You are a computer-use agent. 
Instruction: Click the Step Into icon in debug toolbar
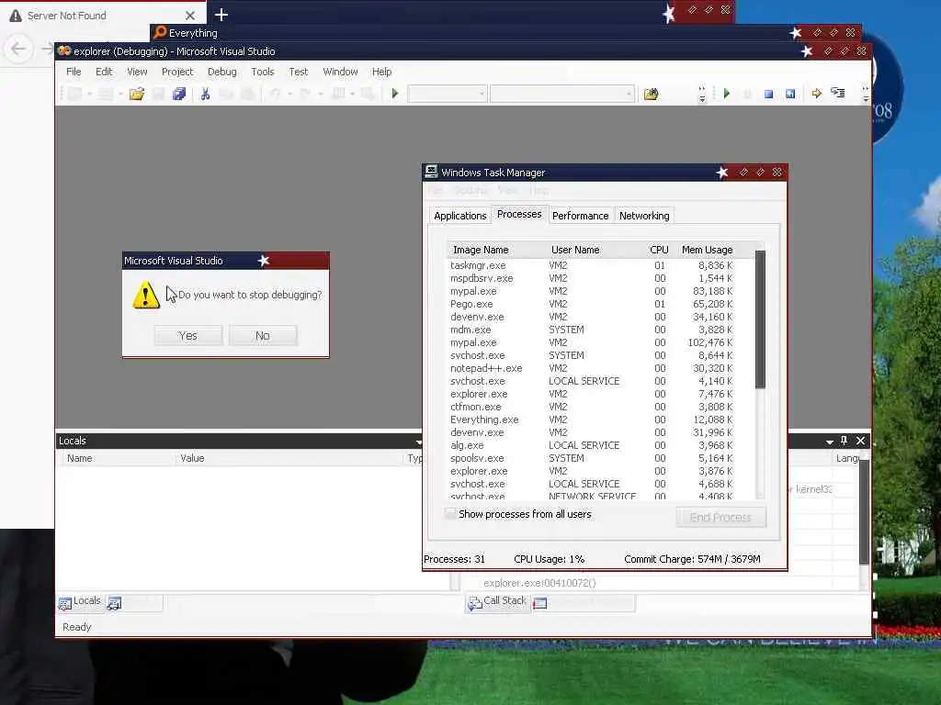[838, 93]
